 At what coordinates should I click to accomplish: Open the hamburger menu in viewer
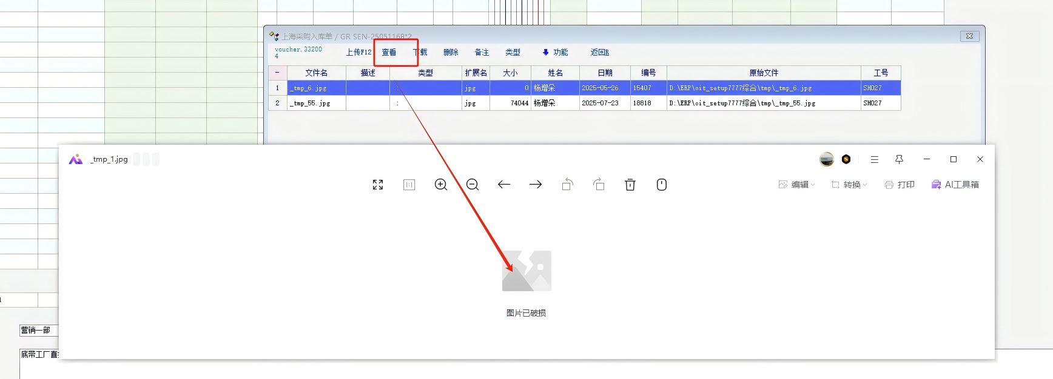874,159
